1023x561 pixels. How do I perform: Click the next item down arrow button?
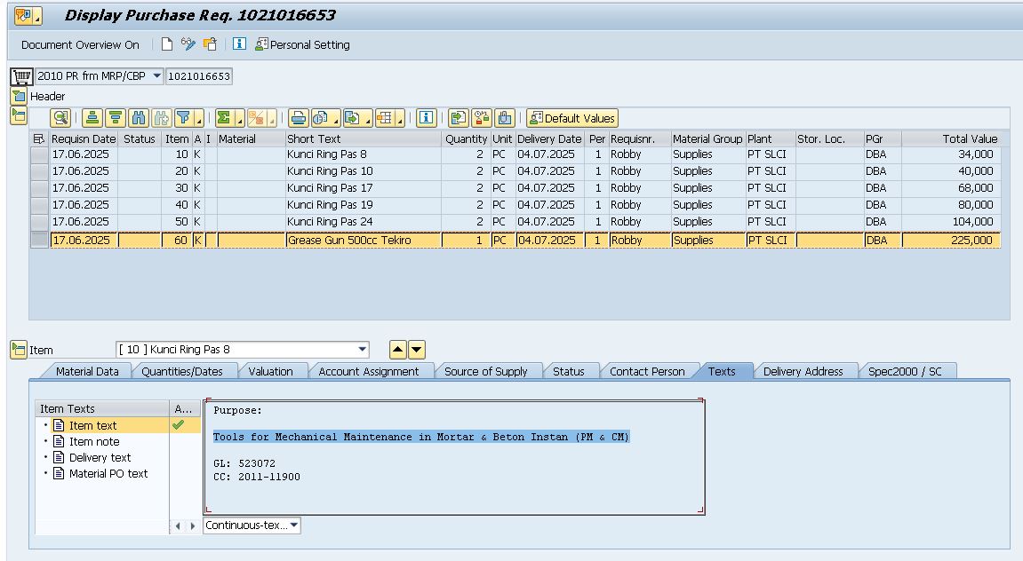(x=416, y=350)
